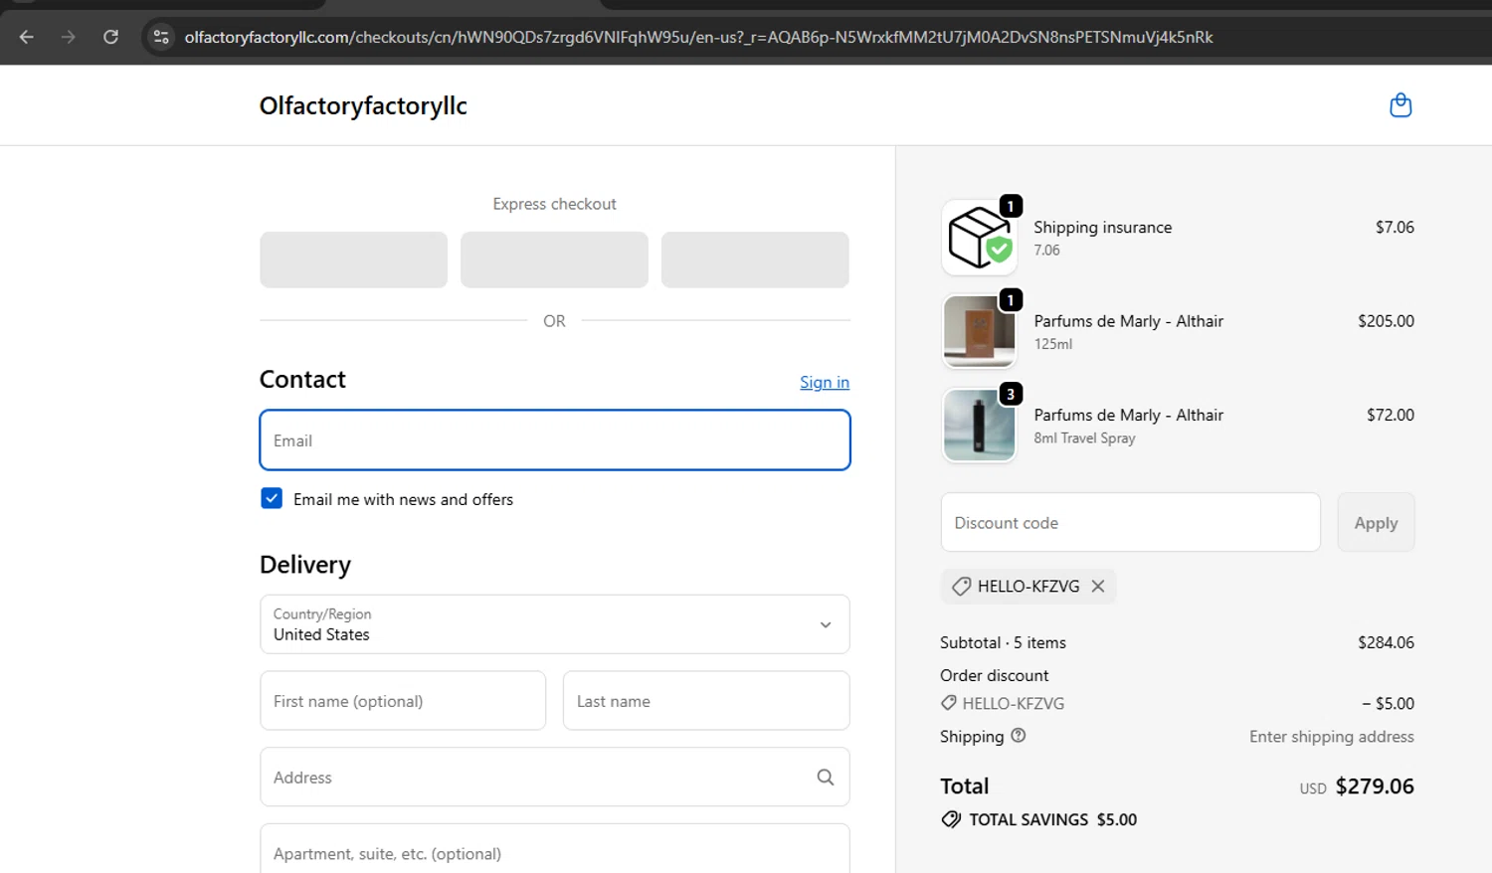Click the Address field

[x=555, y=777]
